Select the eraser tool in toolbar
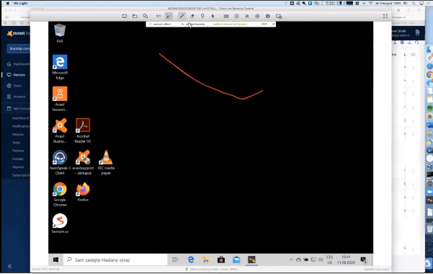This screenshot has height=274, width=433. (192, 17)
